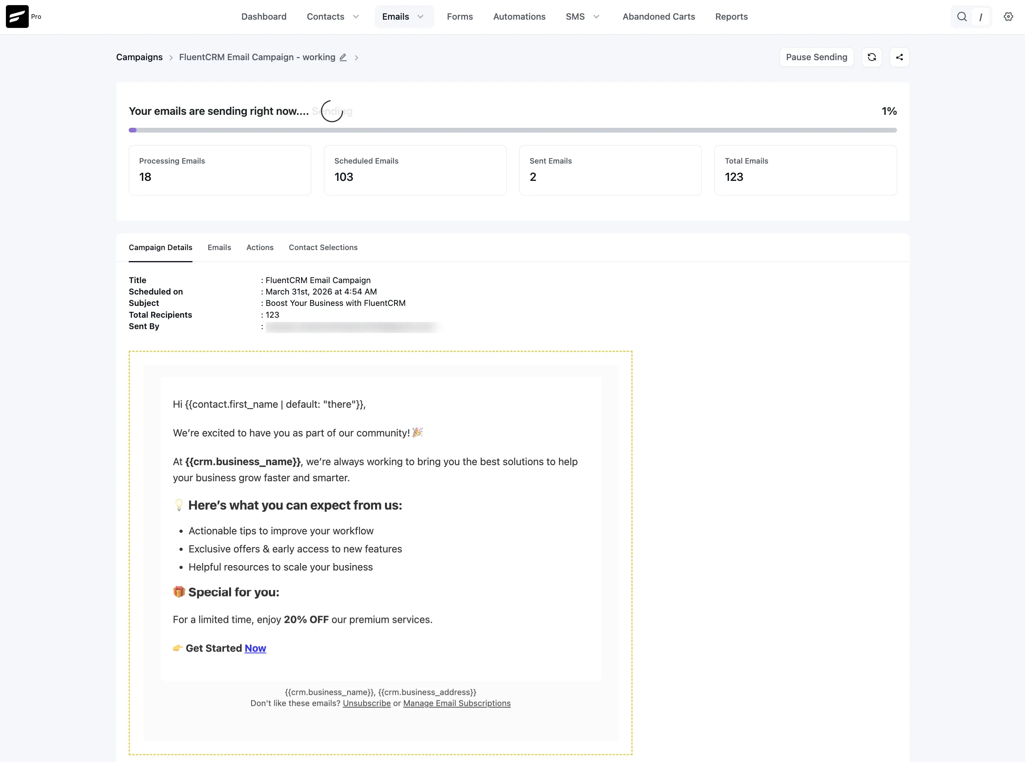Click the Sent Emails card
Viewport: 1025px width, 762px height.
(x=611, y=170)
